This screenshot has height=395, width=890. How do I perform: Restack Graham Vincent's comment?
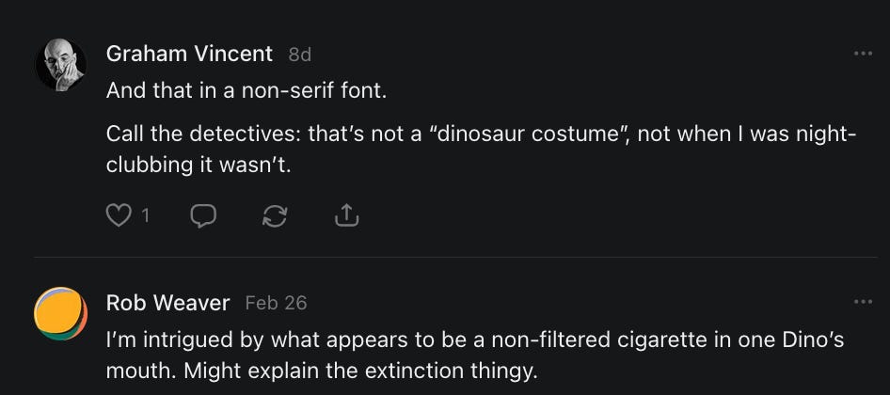click(x=275, y=216)
